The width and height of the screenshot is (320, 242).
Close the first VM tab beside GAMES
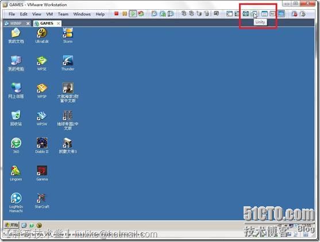pyautogui.click(x=28, y=24)
